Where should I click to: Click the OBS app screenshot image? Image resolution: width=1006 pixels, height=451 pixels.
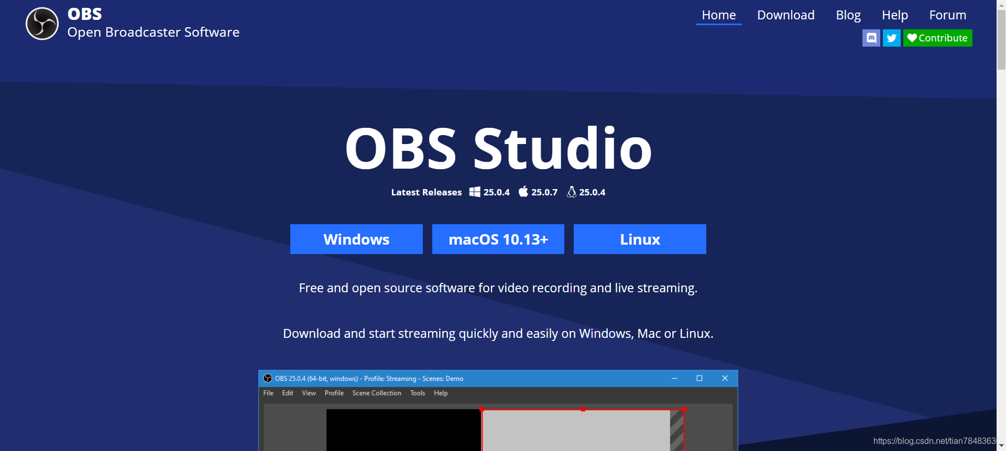point(498,411)
